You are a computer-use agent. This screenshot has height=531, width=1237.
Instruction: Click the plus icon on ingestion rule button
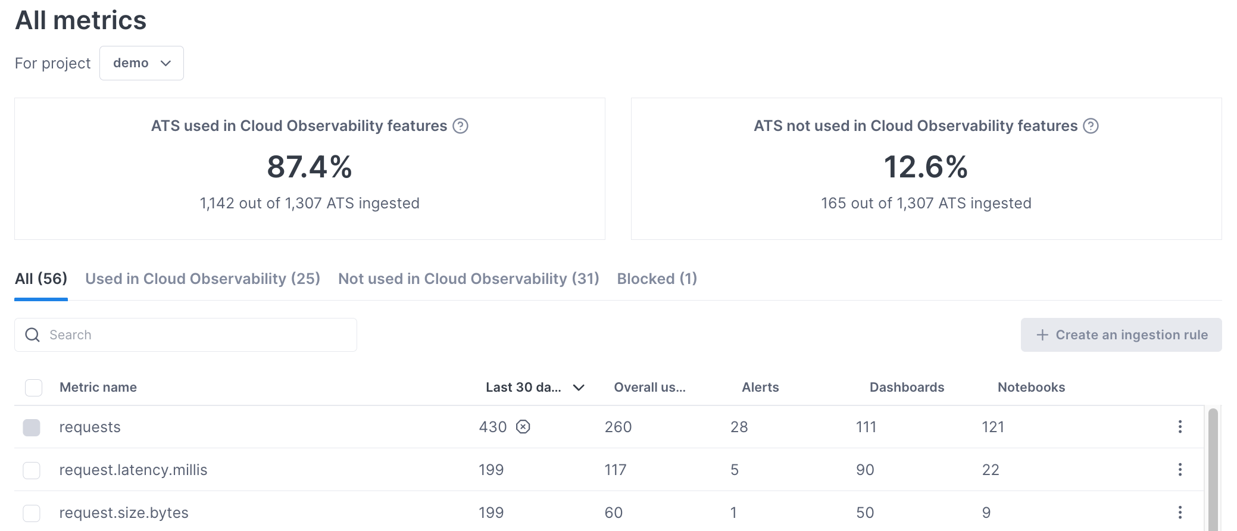[1042, 335]
